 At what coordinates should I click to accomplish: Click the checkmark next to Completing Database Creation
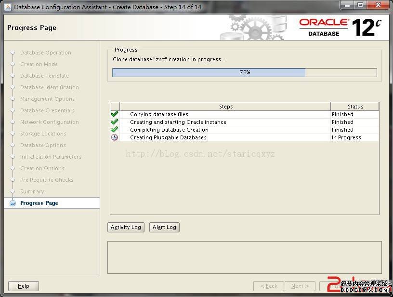click(x=114, y=130)
